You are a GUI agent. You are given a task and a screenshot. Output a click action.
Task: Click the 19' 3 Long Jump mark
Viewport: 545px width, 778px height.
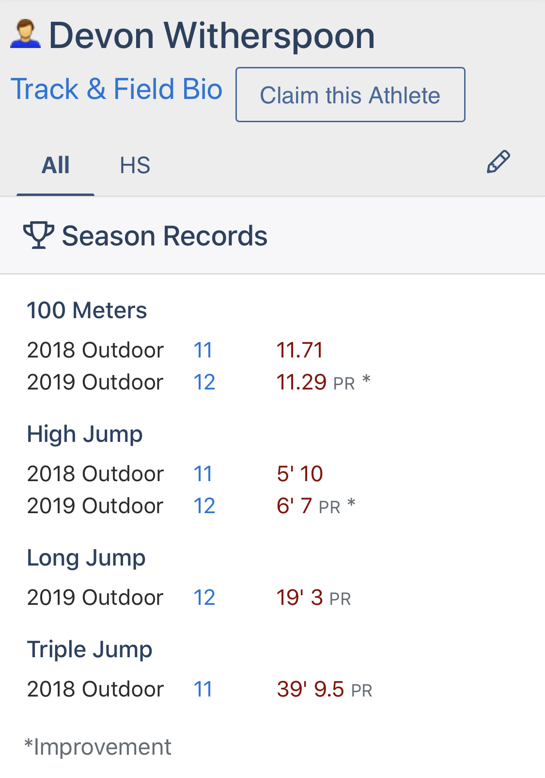coord(299,598)
